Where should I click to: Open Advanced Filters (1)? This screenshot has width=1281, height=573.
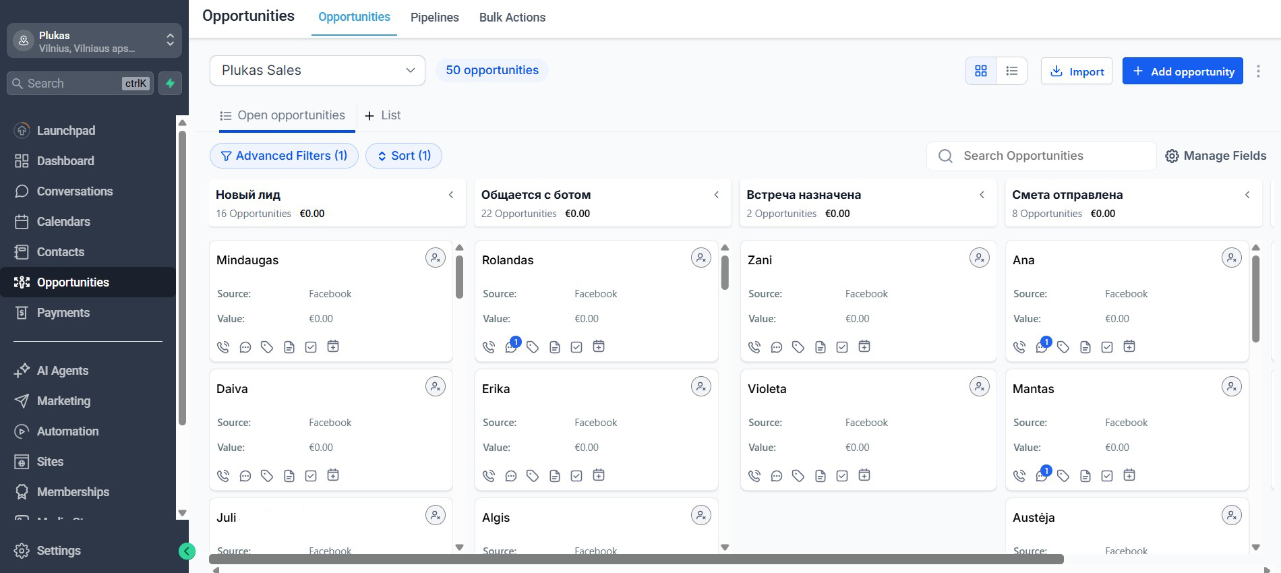coord(284,156)
